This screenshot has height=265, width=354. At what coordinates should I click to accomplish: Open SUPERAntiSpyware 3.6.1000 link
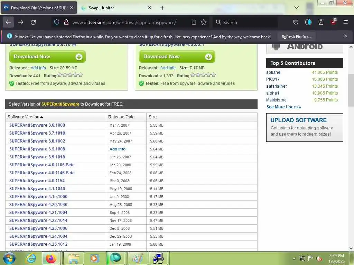point(37,125)
